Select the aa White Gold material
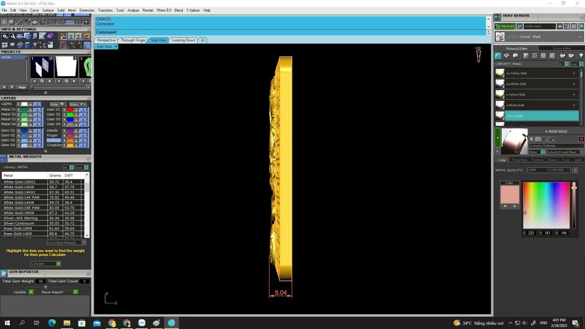Screen dimensions: 585x329 point(537,84)
